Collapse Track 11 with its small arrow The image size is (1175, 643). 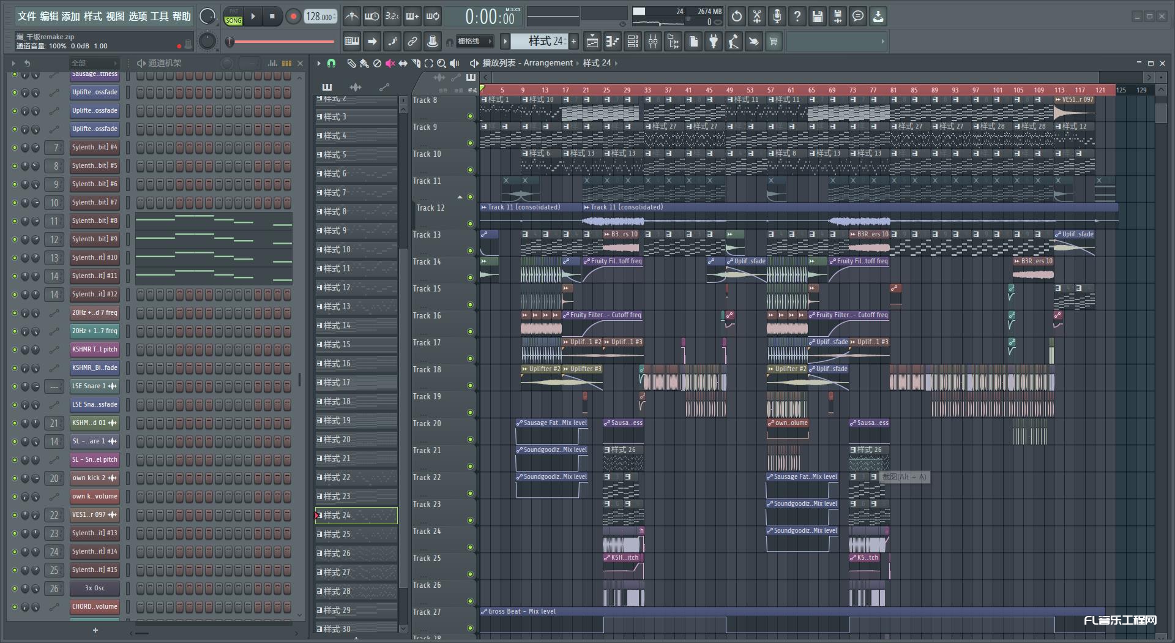pos(460,197)
